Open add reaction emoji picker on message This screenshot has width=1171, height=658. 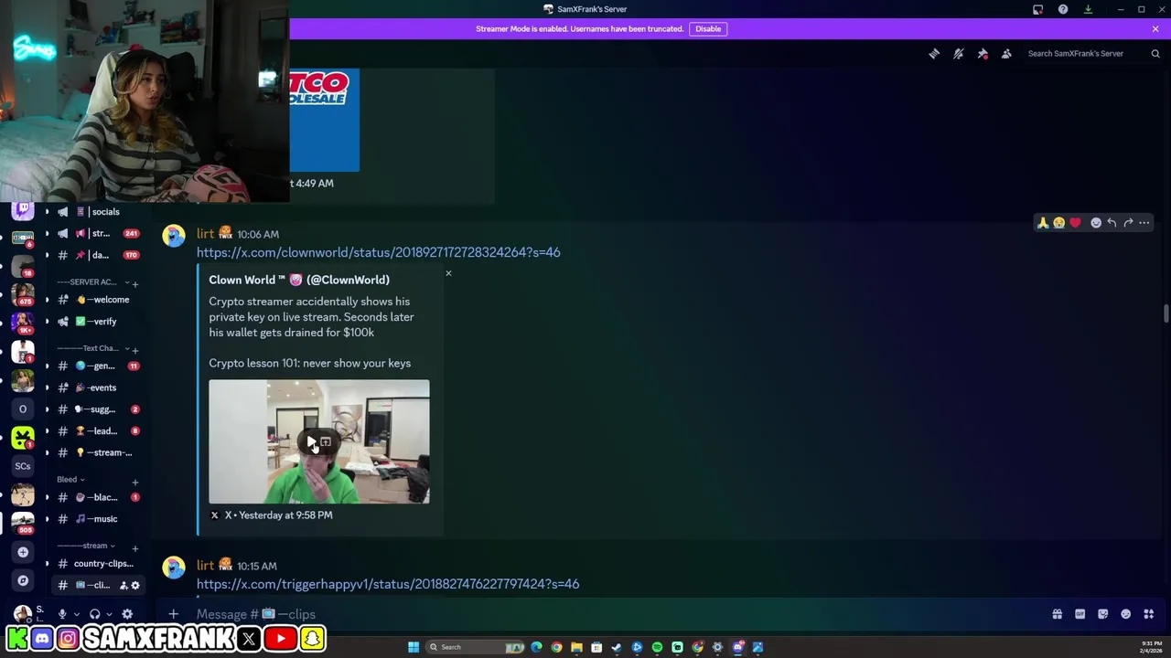point(1096,223)
